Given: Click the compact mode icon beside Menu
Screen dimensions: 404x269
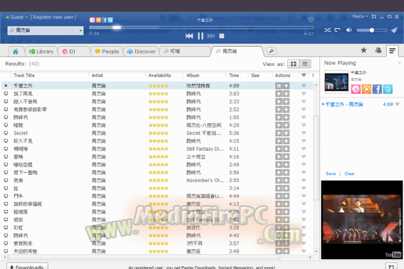Looking at the screenshot, I should tap(374, 16).
